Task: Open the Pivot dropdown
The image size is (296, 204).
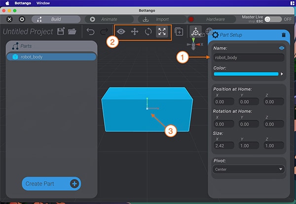Action: click(x=249, y=169)
